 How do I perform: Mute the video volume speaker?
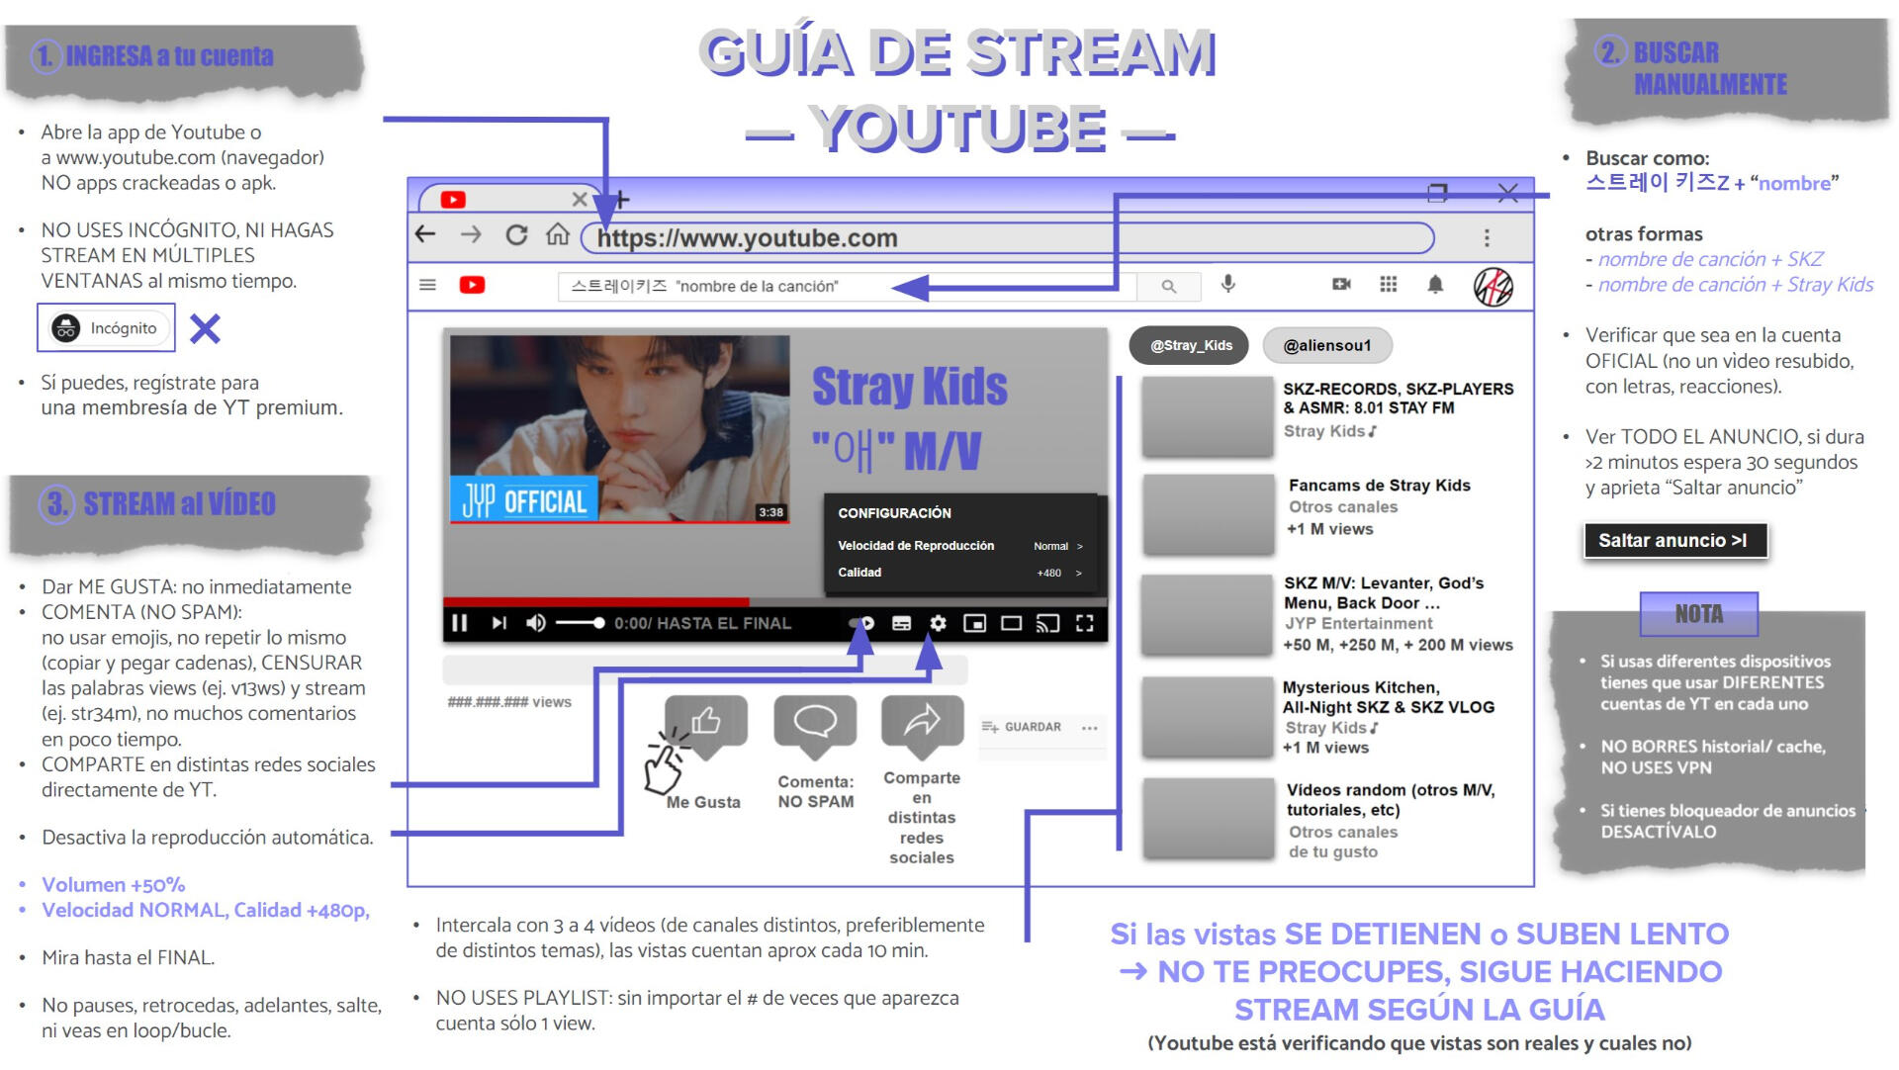(535, 623)
